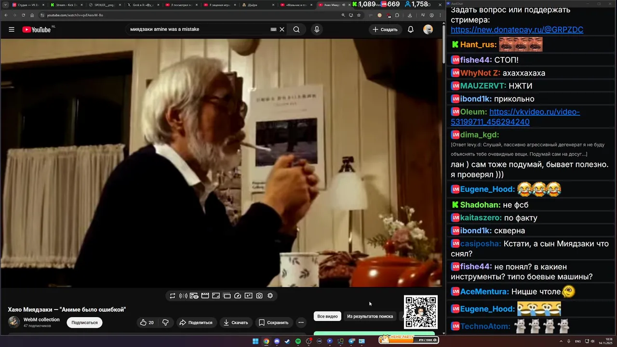Open Windows Start button on taskbar
Viewport: 617px width, 347px height.
tap(255, 341)
